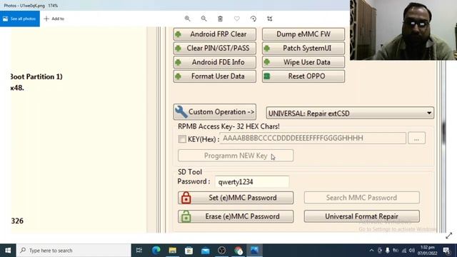Click Patch SystemUI button
Image resolution: width=457 pixels, height=257 pixels.
click(303, 48)
